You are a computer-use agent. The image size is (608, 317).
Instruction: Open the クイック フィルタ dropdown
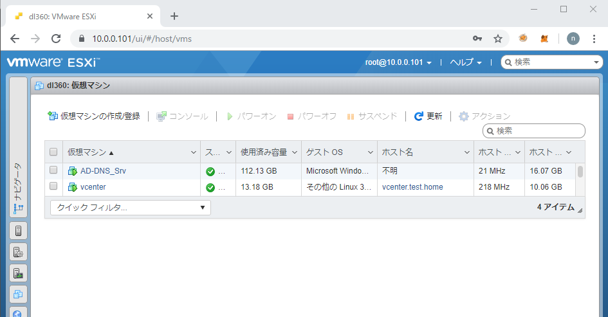(x=131, y=208)
